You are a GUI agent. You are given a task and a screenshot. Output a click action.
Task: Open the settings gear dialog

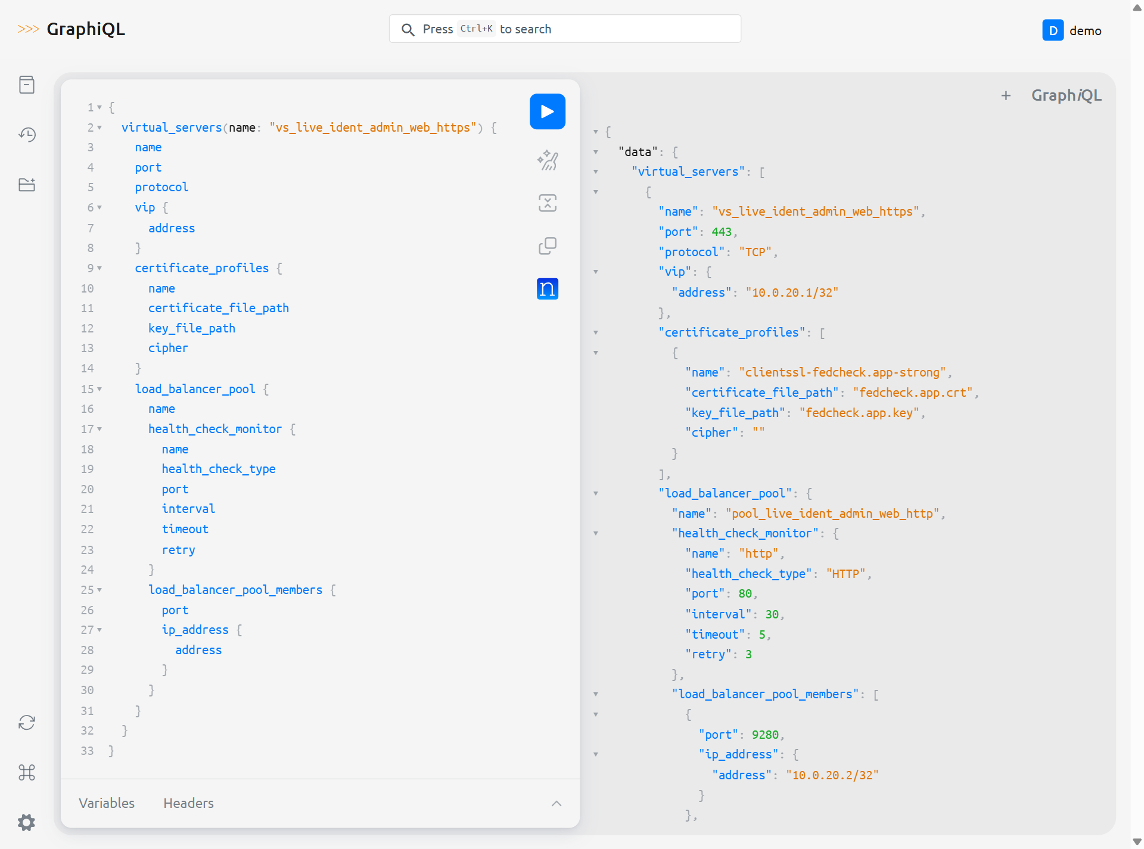click(27, 823)
